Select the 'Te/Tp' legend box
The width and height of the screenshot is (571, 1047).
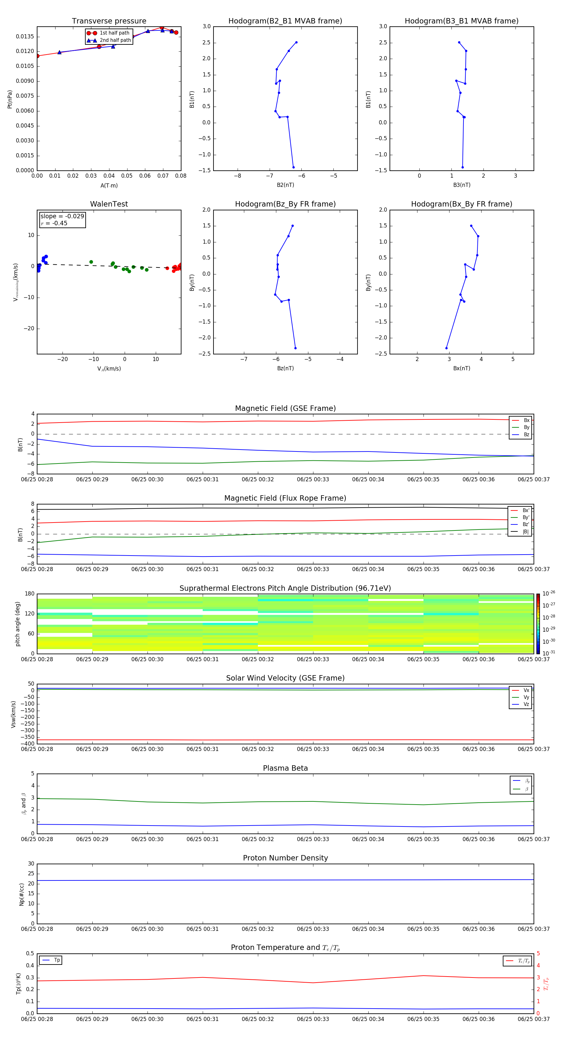tap(517, 961)
